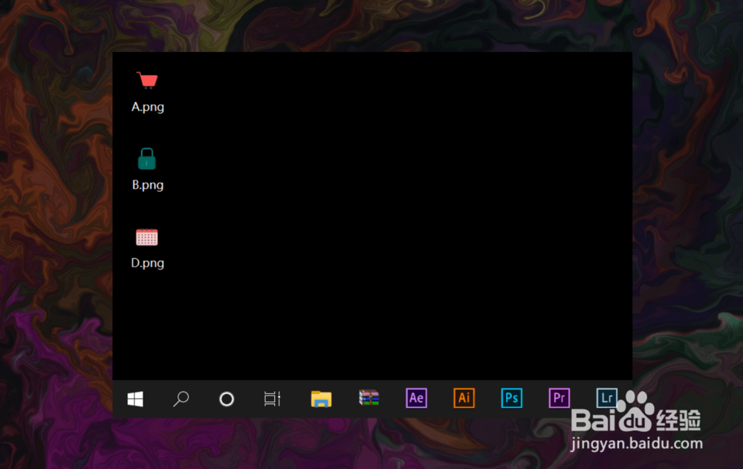
Task: Select the shopping cart icon of A.png
Action: [147, 78]
